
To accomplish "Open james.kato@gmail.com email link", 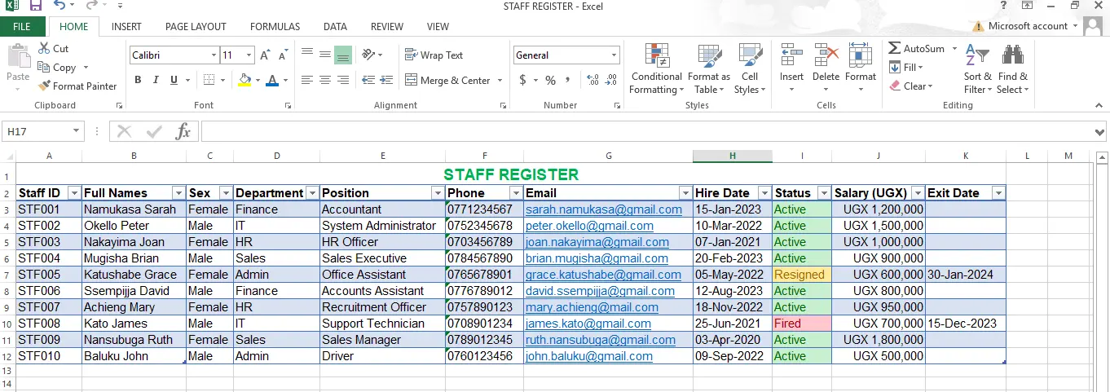I will click(588, 324).
